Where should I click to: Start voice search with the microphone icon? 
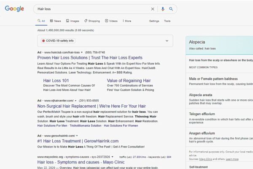(163, 9)
